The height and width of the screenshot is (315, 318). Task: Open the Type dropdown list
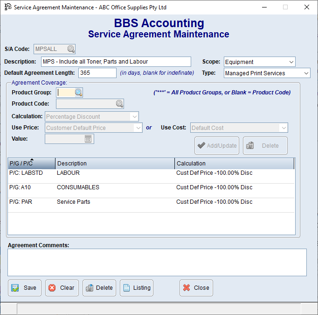point(305,73)
